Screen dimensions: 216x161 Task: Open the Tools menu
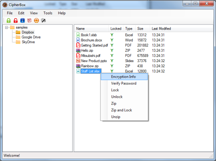(x=48, y=13)
